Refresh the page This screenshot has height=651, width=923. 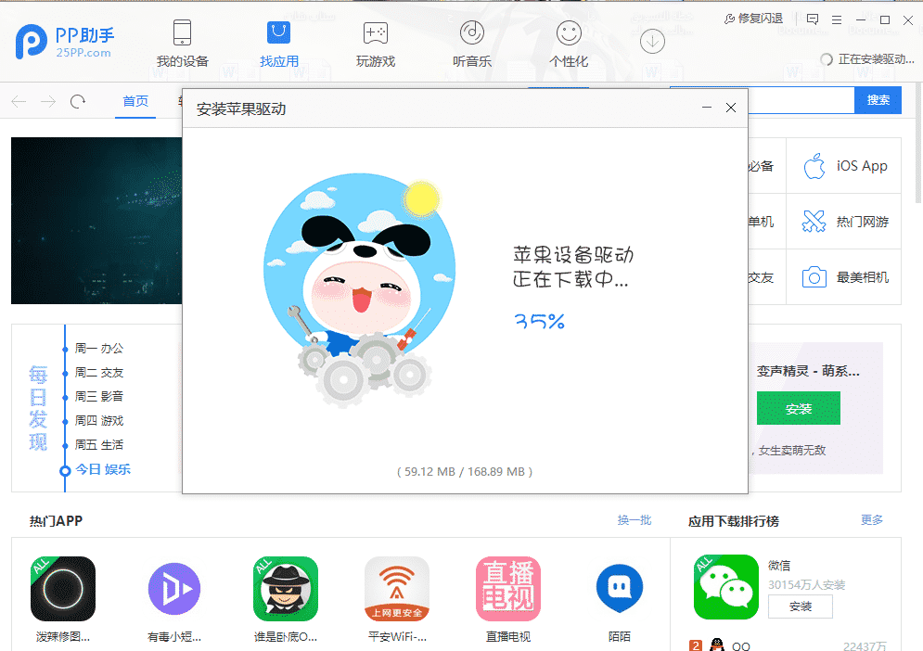78,102
